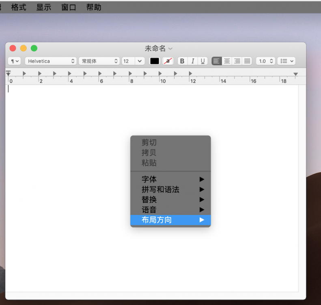Screen dimensions: 321x305
Task: Click inside the blank document text area
Action: pyautogui.click(x=152, y=188)
